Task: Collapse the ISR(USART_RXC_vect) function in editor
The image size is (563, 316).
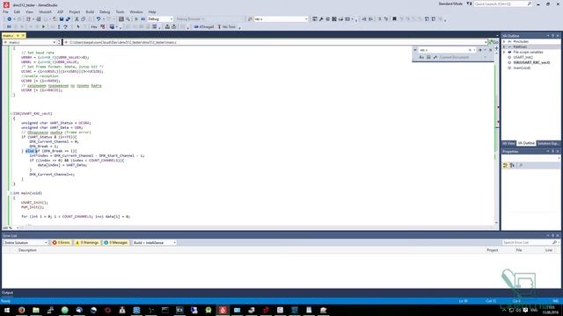Action: [11, 113]
